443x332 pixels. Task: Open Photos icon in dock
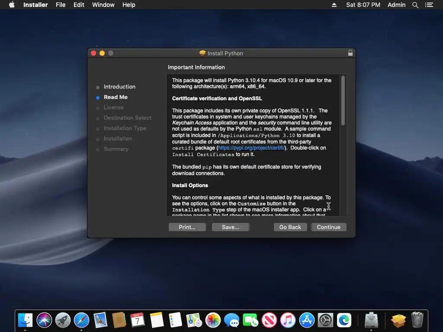213,320
